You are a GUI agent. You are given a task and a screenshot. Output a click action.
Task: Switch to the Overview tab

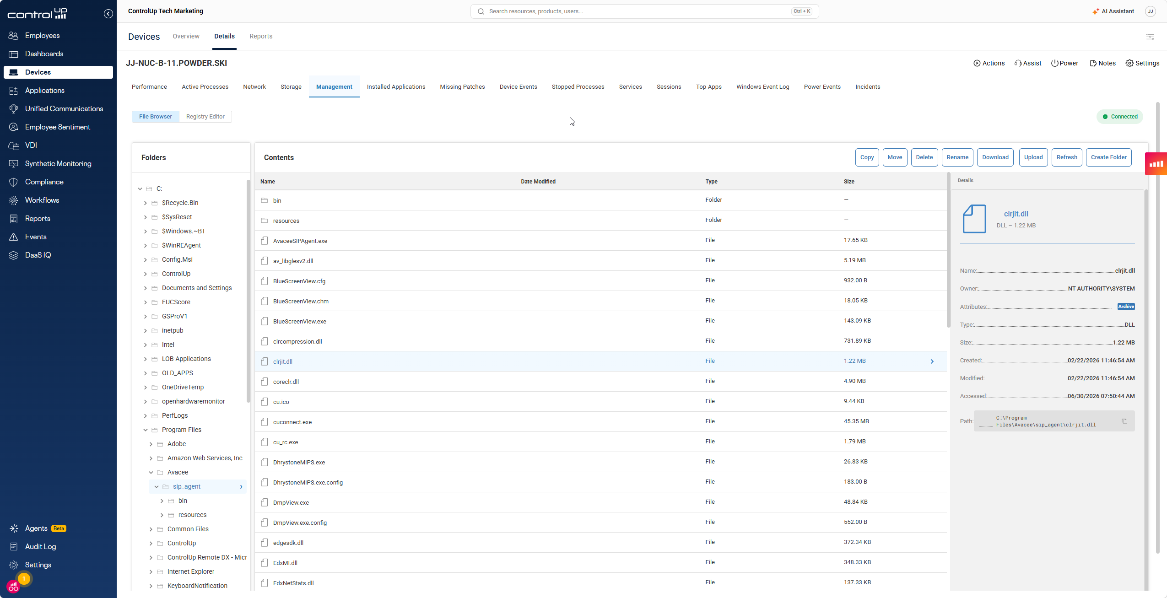pyautogui.click(x=186, y=36)
